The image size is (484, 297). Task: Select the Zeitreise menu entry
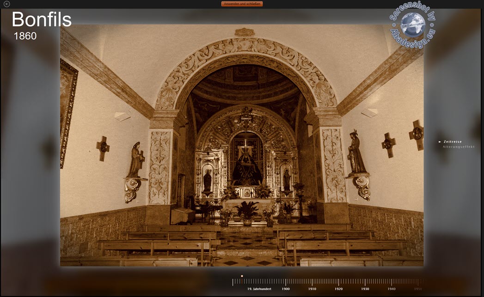[453, 142]
